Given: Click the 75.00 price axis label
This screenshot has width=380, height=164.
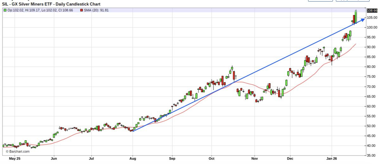Looking at the screenshot, I should (371, 77).
